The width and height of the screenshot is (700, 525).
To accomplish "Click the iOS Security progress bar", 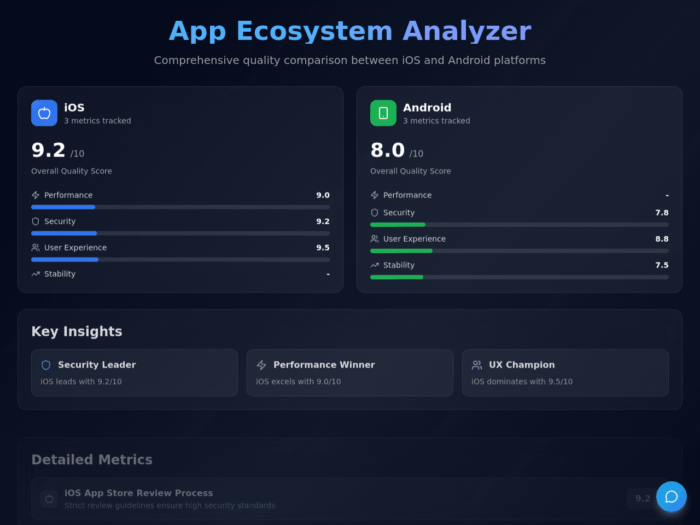I will coord(180,234).
